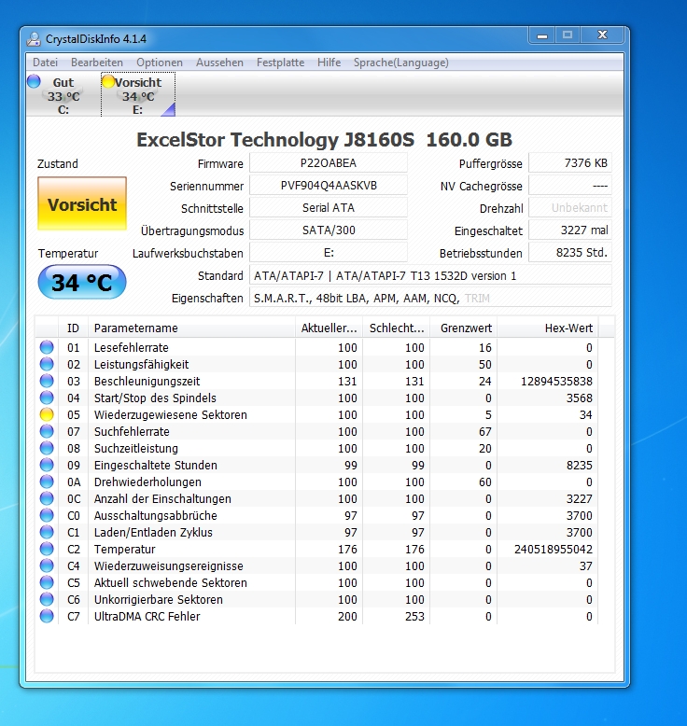Viewport: 687px width, 726px height.
Task: Click status orb for Drehwiederholungen row
Action: pyautogui.click(x=47, y=482)
